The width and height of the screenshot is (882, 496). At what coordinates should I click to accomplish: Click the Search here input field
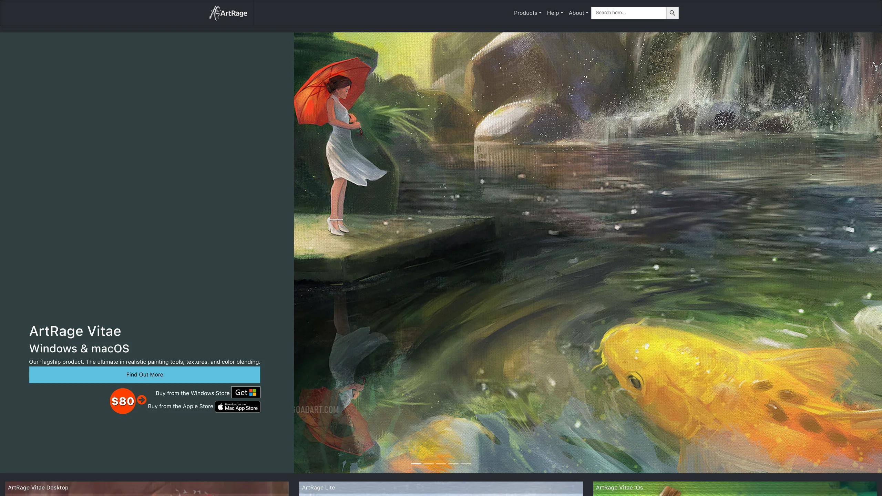[x=629, y=13]
